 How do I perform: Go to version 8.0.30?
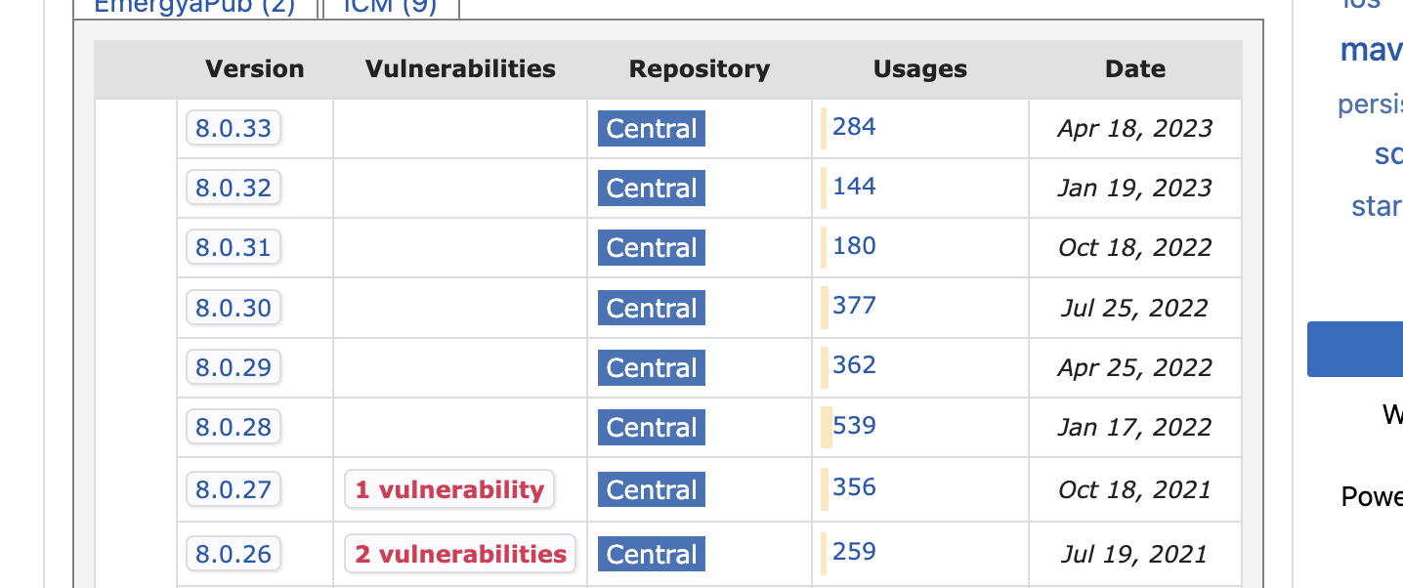tap(233, 308)
